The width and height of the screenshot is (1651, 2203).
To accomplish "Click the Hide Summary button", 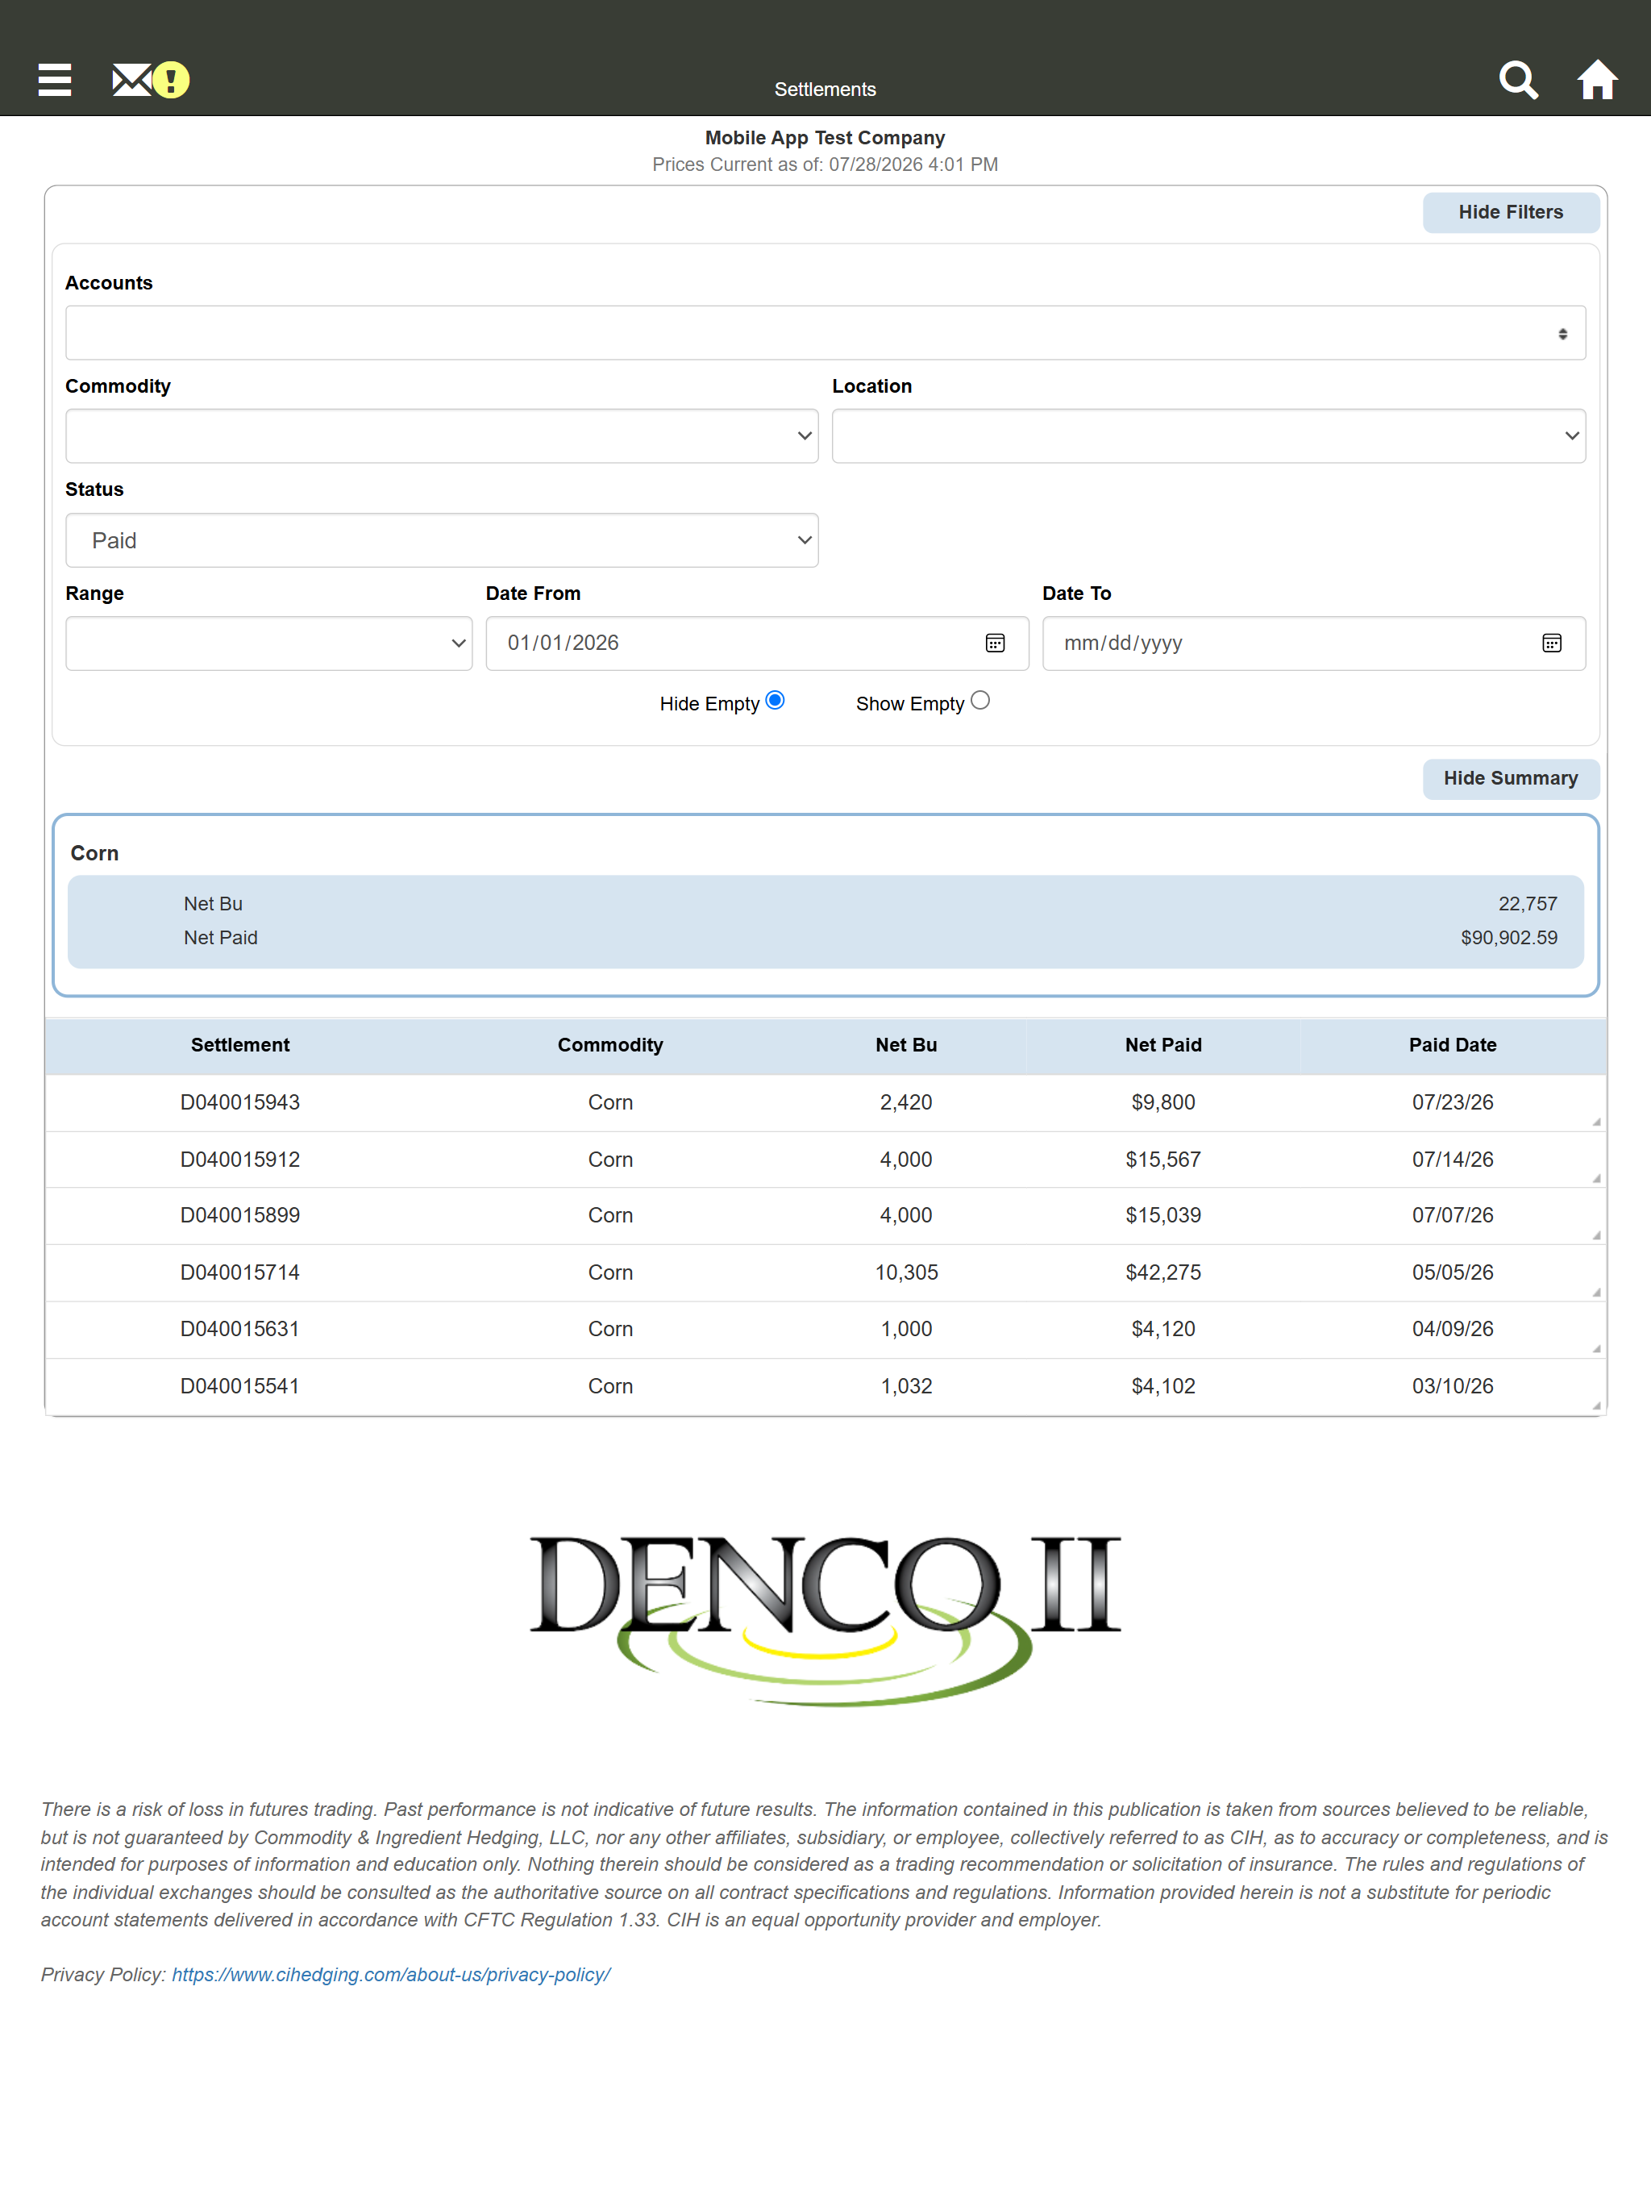I will 1511,778.
